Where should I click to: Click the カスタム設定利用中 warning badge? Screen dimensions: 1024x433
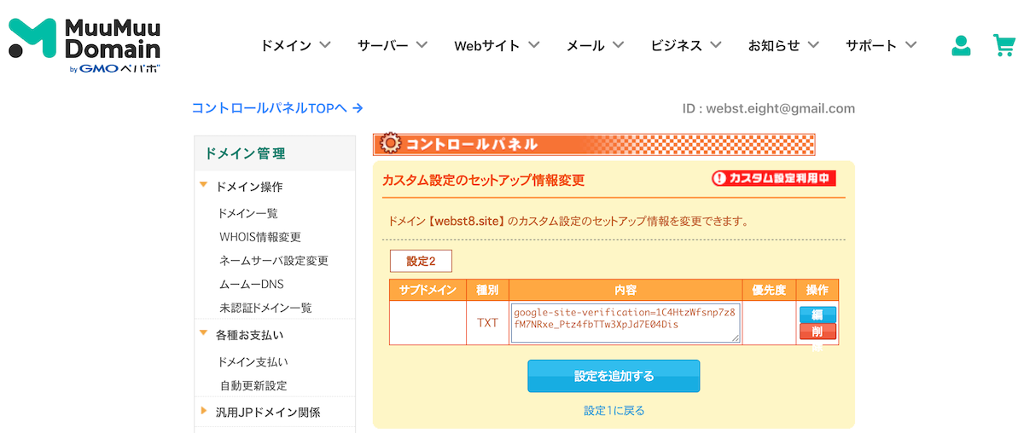(774, 178)
